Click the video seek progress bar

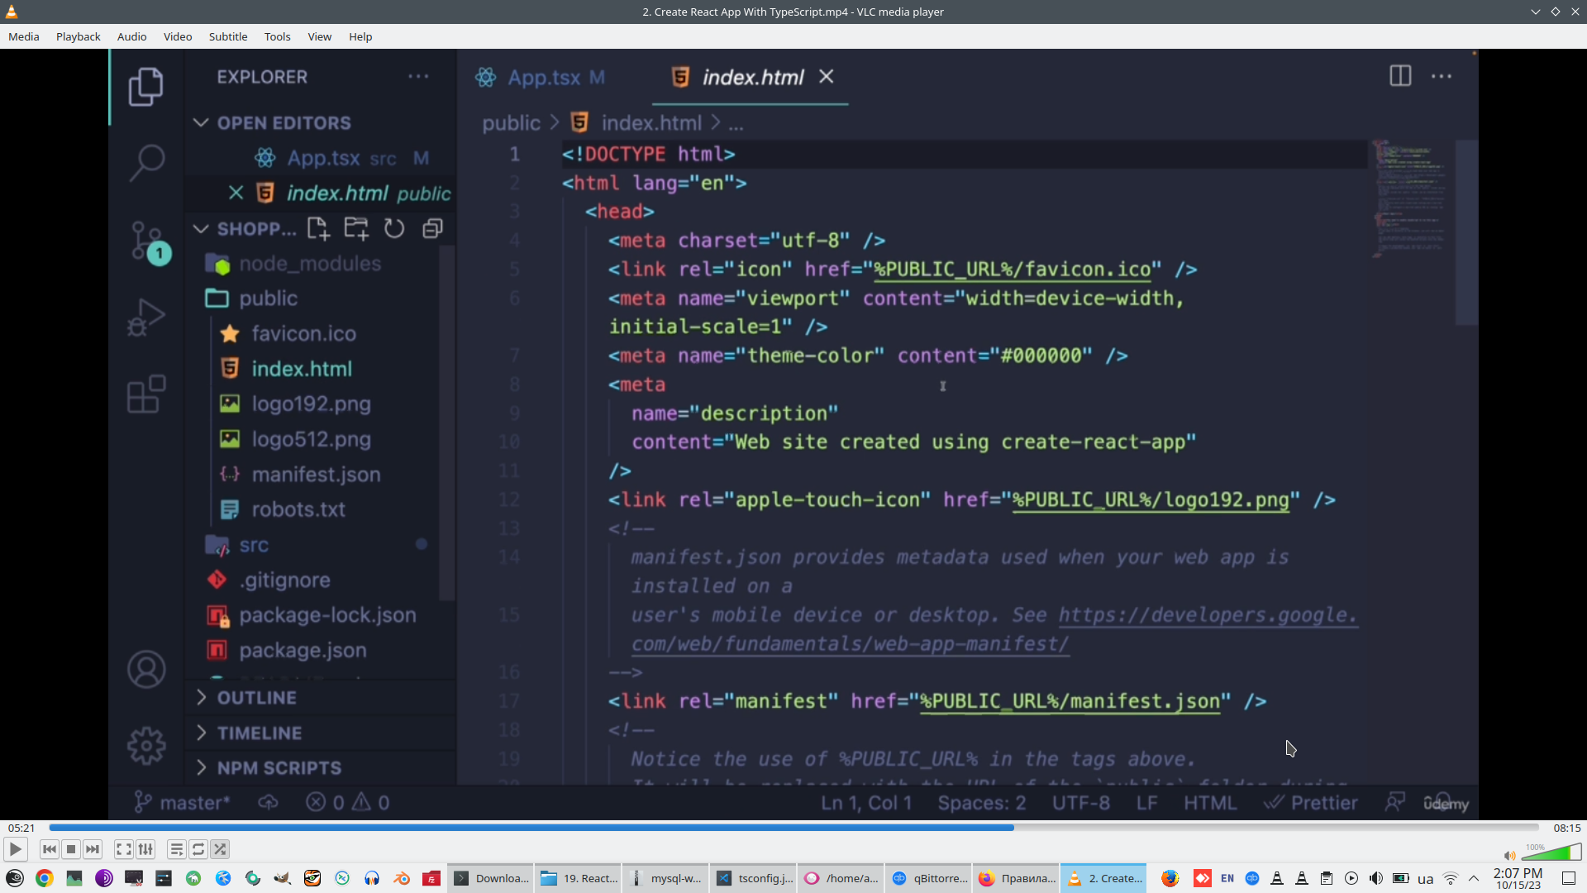pyautogui.click(x=793, y=828)
